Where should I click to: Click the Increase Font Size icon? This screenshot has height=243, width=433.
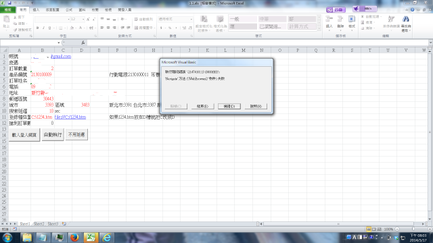coord(88,20)
